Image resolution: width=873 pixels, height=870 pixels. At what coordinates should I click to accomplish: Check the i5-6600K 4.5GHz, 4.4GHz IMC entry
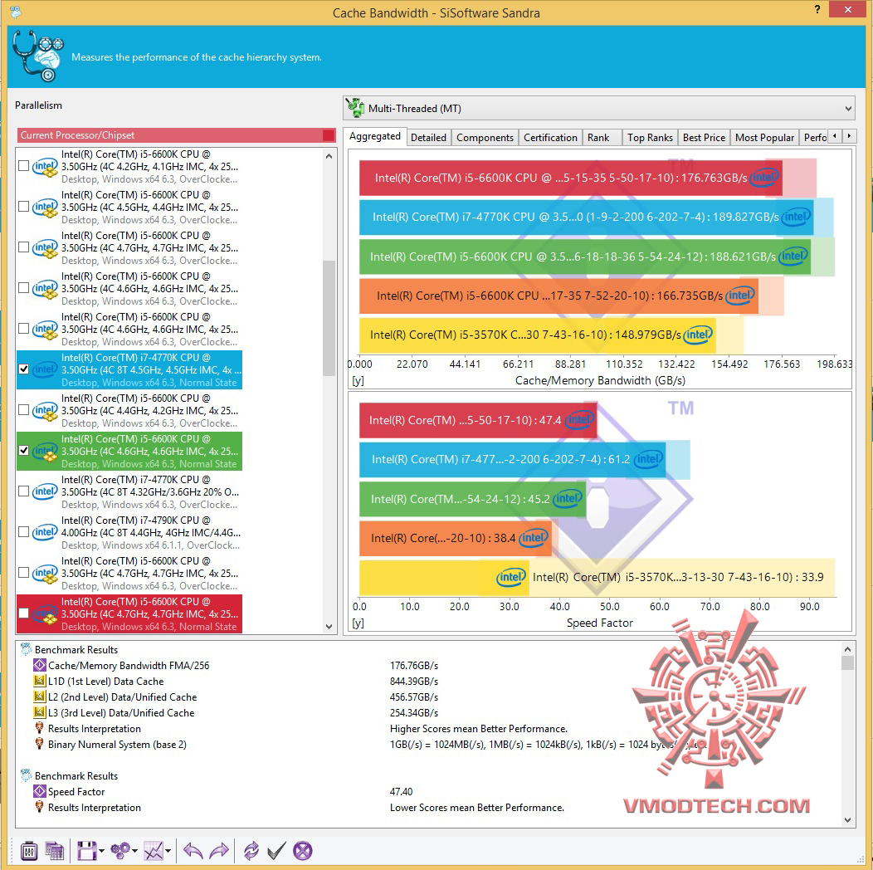pyautogui.click(x=23, y=207)
